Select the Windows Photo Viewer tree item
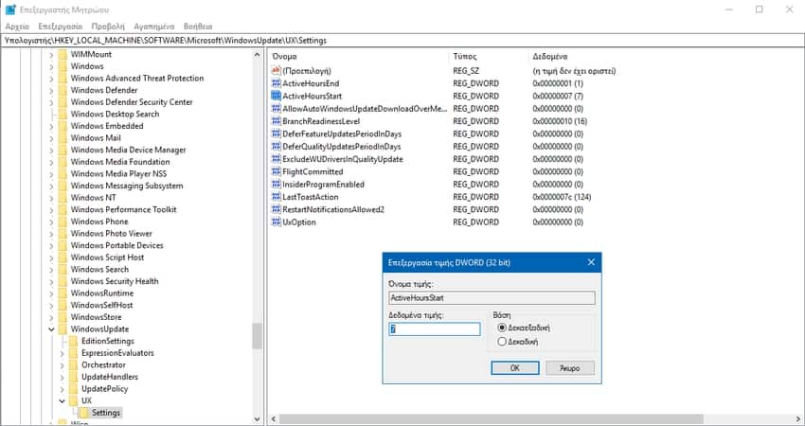This screenshot has height=426, width=805. [112, 234]
